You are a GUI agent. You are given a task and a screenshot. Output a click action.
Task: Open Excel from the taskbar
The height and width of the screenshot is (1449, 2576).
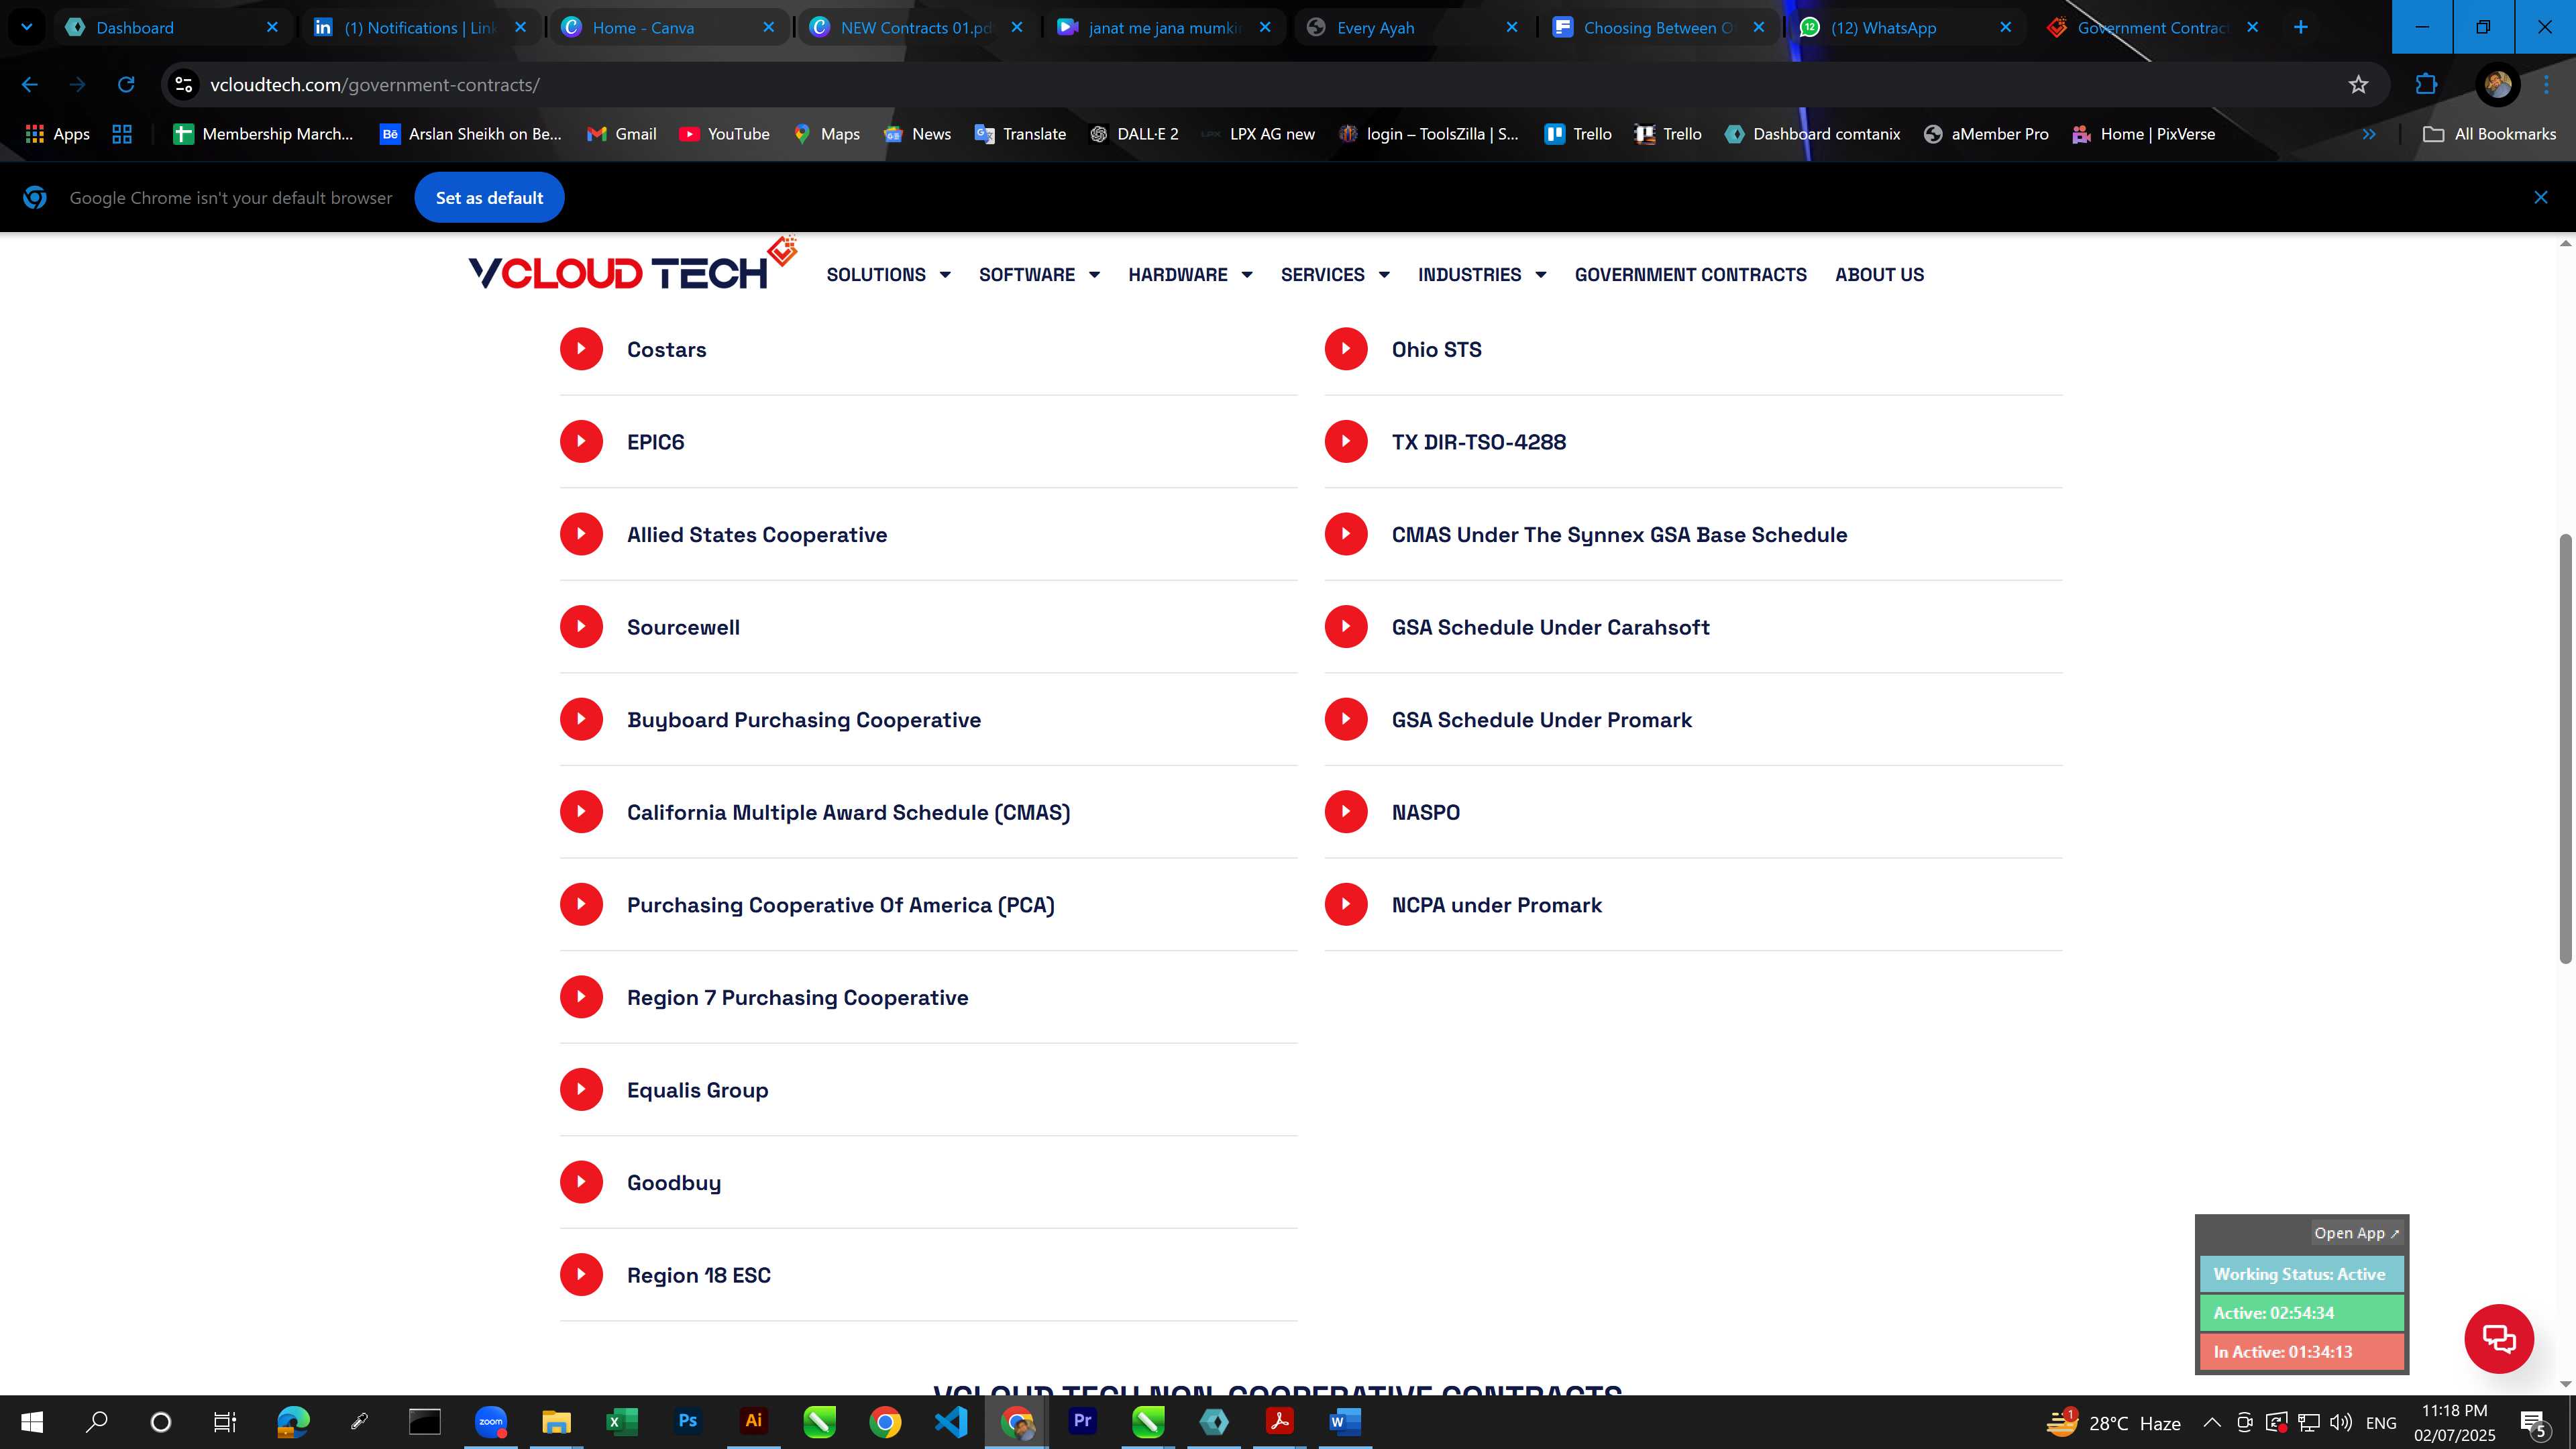tap(621, 1421)
